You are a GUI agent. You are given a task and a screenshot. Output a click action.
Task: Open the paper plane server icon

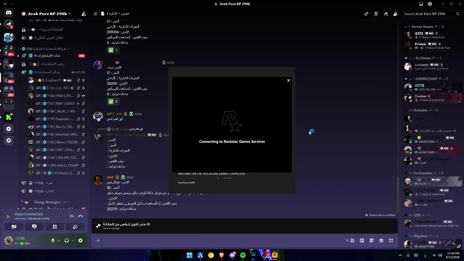click(9, 25)
